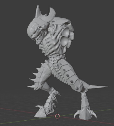Click the red-white 3D cursor on the grid

click(57, 116)
